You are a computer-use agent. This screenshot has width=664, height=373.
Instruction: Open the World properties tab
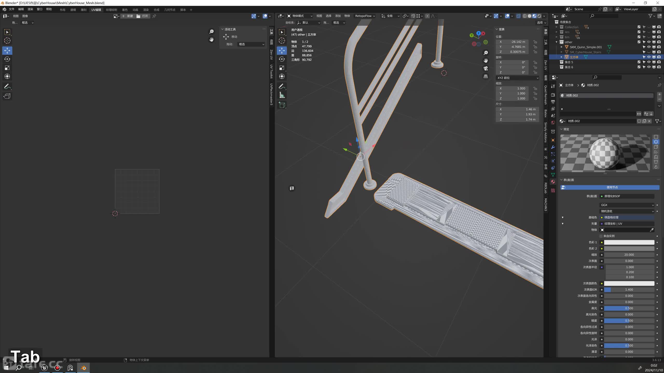point(553,123)
